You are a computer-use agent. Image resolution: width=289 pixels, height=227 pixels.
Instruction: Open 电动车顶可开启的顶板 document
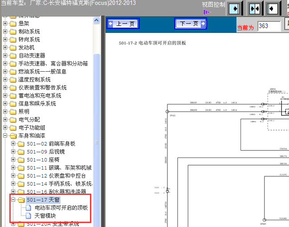61,208
